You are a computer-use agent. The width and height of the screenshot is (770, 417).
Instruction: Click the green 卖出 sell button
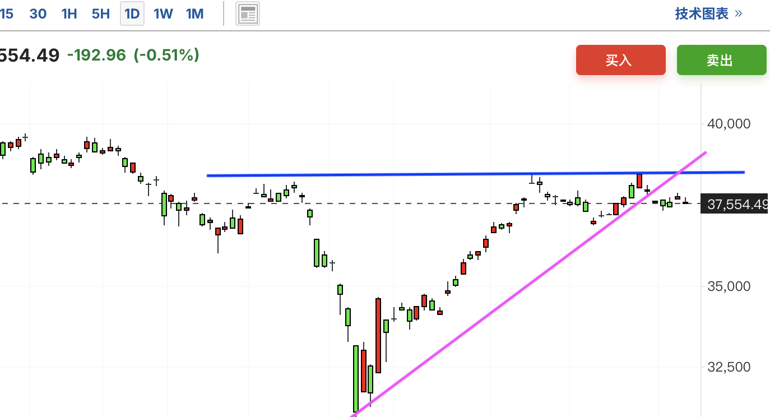click(x=721, y=60)
